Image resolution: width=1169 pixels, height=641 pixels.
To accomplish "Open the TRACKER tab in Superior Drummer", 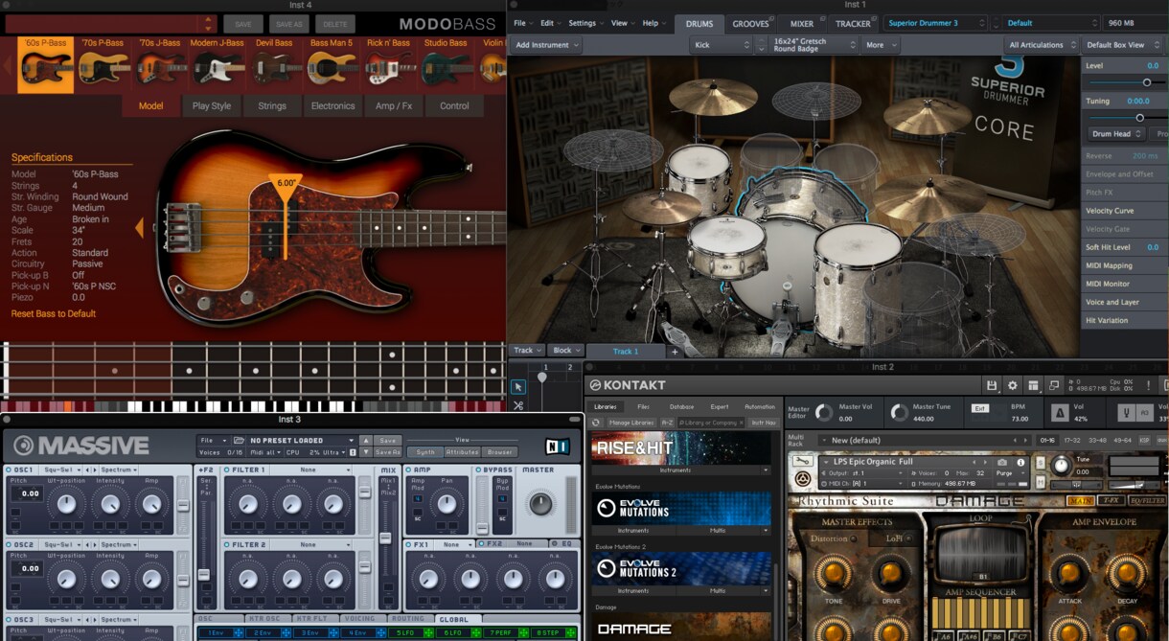I will point(853,23).
